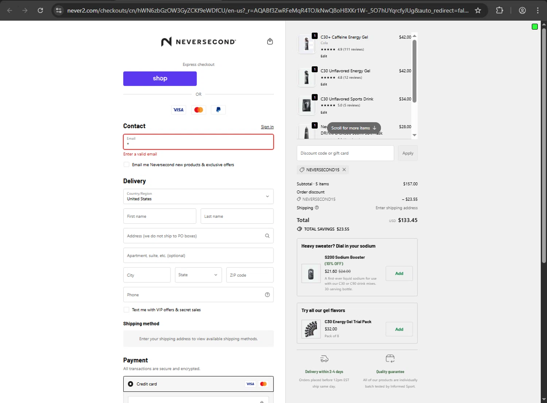This screenshot has height=403, width=547.
Task: Bookmark this page with the star icon
Action: point(478,11)
